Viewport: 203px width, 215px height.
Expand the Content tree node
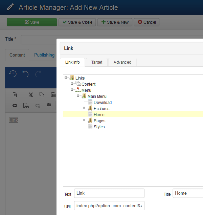click(x=72, y=84)
